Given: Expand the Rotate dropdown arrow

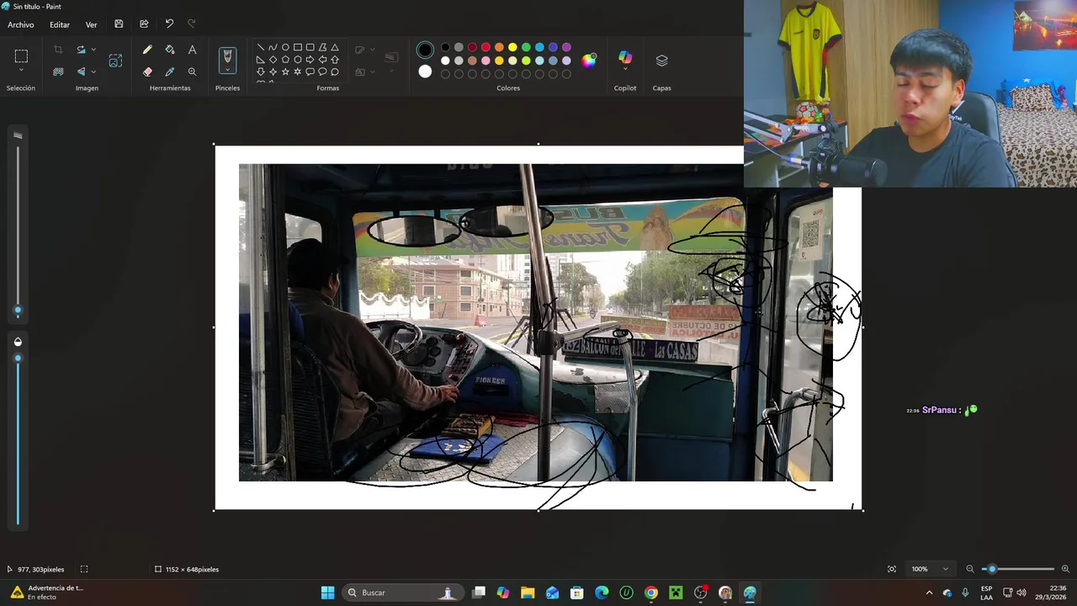Looking at the screenshot, I should point(93,50).
